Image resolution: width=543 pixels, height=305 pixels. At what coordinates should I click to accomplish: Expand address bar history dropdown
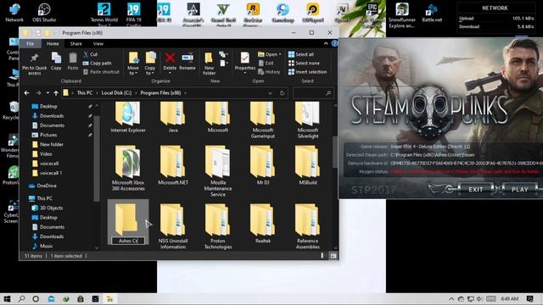click(x=270, y=93)
